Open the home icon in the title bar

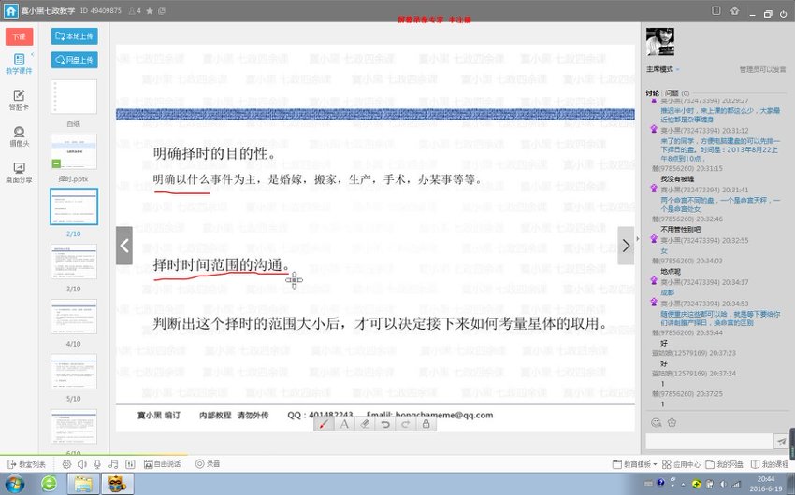[x=10, y=10]
